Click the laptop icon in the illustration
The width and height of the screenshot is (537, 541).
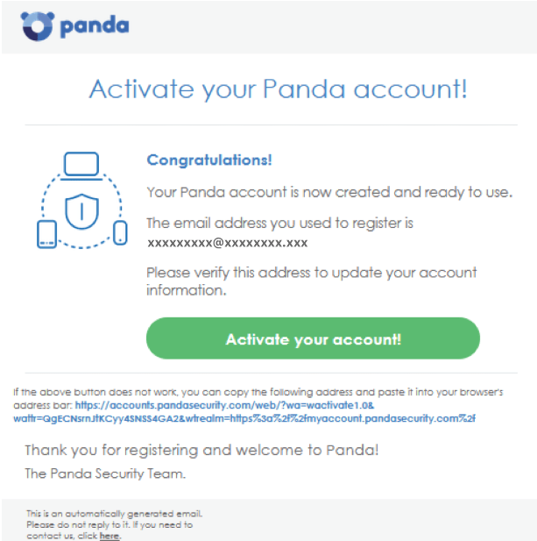point(81,166)
